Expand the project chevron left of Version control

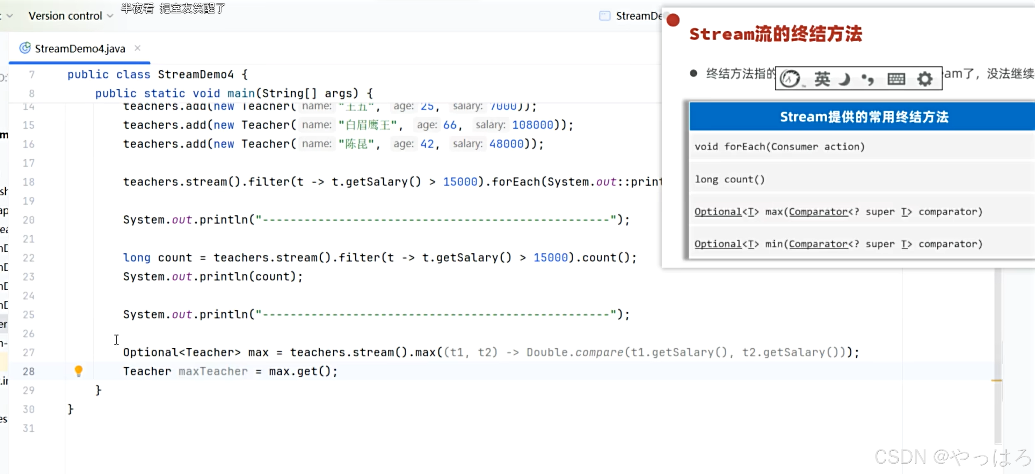(x=9, y=16)
